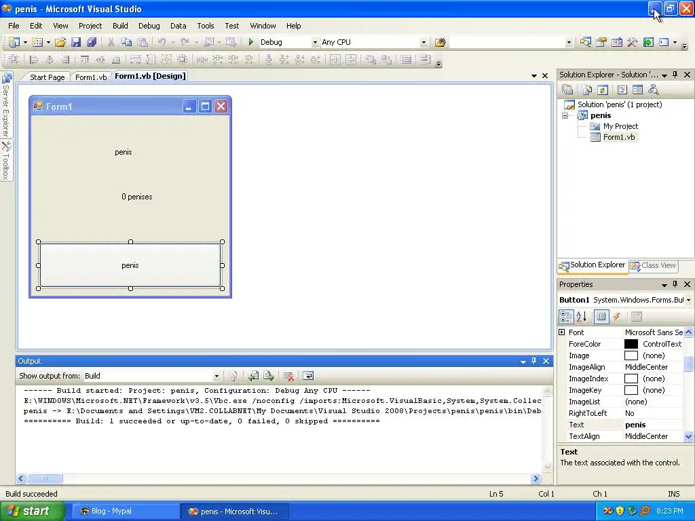
Task: Click Show All Files in Solution Explorer
Action: (587, 90)
